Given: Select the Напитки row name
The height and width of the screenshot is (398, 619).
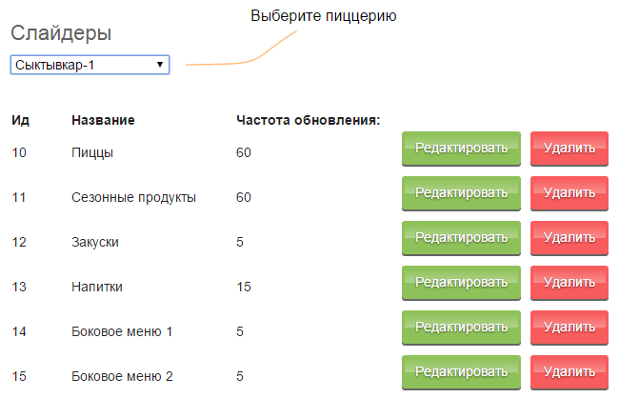Looking at the screenshot, I should pos(97,287).
